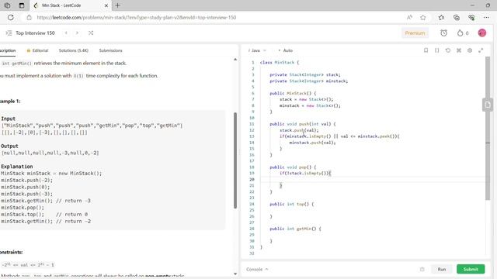Open browser collections icon
497x279 pixels.
tap(457, 17)
